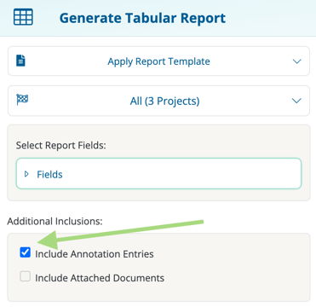This screenshot has width=316, height=307.
Task: Click the Fields tree label
Action: click(x=49, y=174)
